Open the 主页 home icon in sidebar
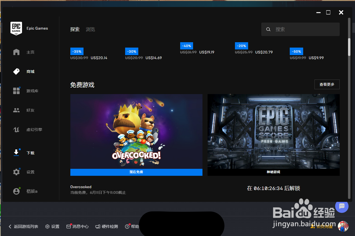 16,52
